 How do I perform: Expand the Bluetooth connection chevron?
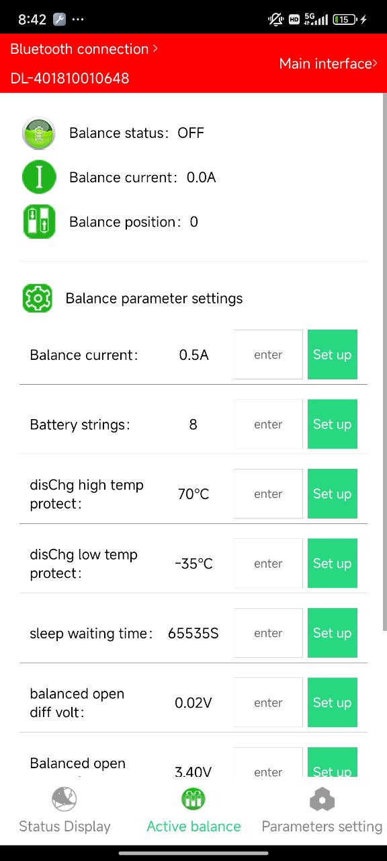[x=155, y=48]
